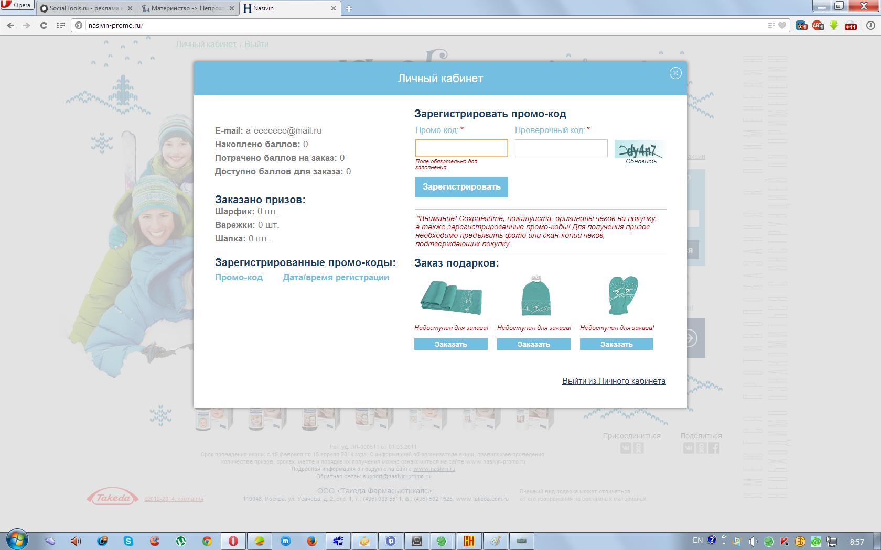Screen dimensions: 881x550
Task: Click system clock 8:57
Action: (857, 542)
